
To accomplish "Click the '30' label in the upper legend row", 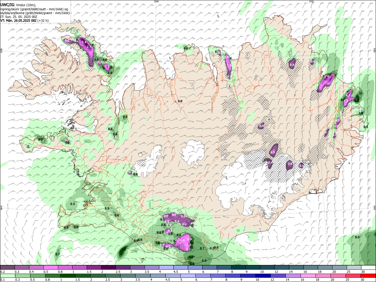I will (363, 272).
